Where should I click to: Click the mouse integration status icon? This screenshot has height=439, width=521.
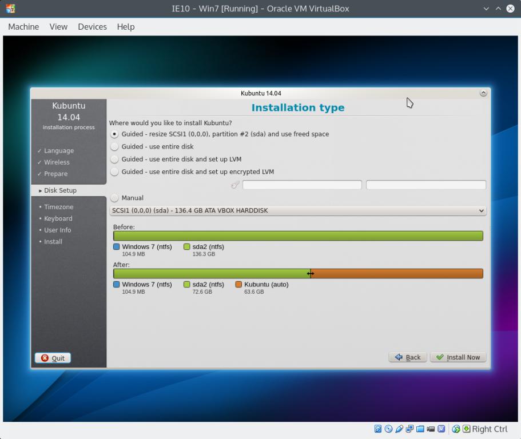(456, 429)
